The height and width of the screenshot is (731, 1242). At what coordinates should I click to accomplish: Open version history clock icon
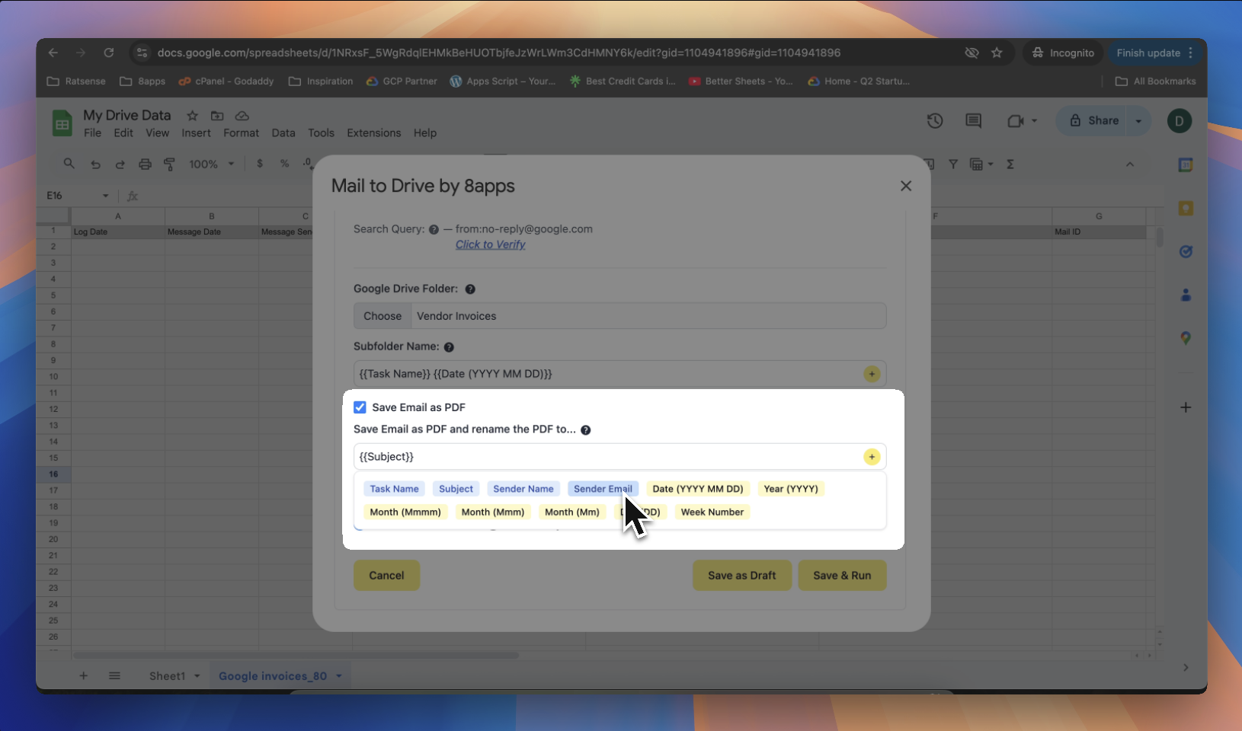pos(935,121)
